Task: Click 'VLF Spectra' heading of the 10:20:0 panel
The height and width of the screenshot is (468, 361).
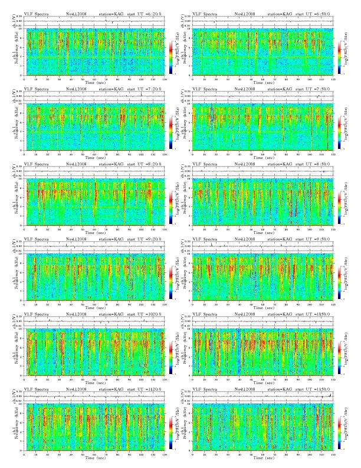Action: (x=37, y=314)
